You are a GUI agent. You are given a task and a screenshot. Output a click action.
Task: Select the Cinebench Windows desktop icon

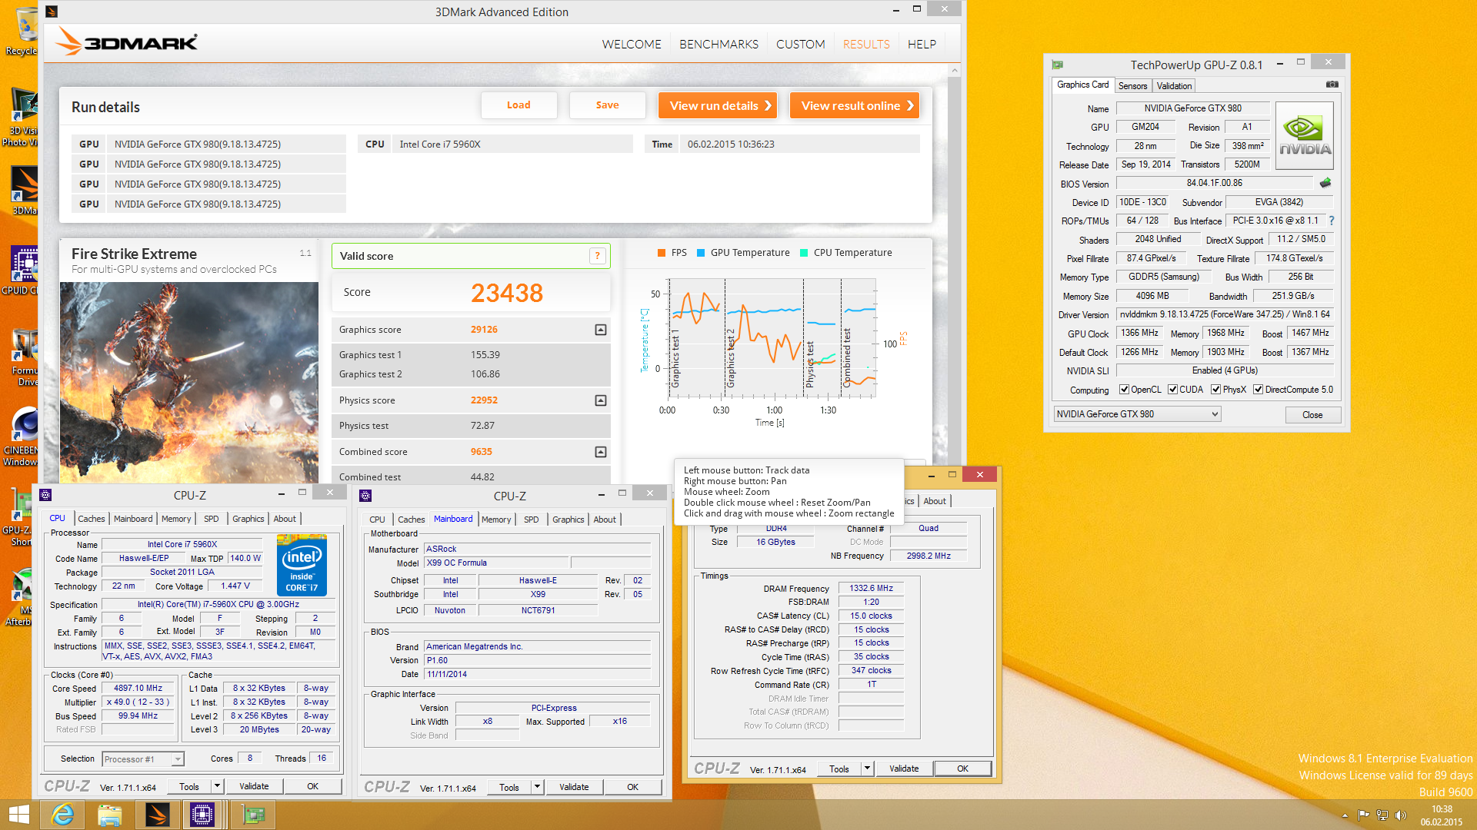click(22, 437)
